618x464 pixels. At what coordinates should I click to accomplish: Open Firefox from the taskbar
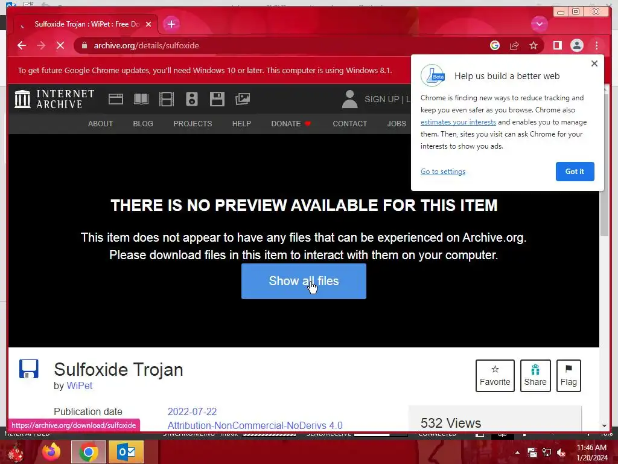pyautogui.click(x=52, y=452)
